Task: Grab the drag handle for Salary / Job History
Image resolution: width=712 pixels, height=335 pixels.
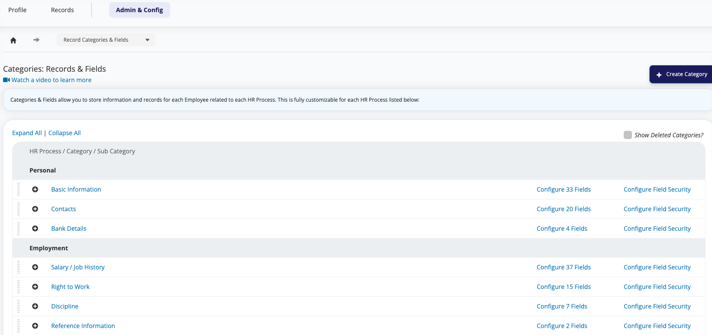Action: pyautogui.click(x=19, y=267)
